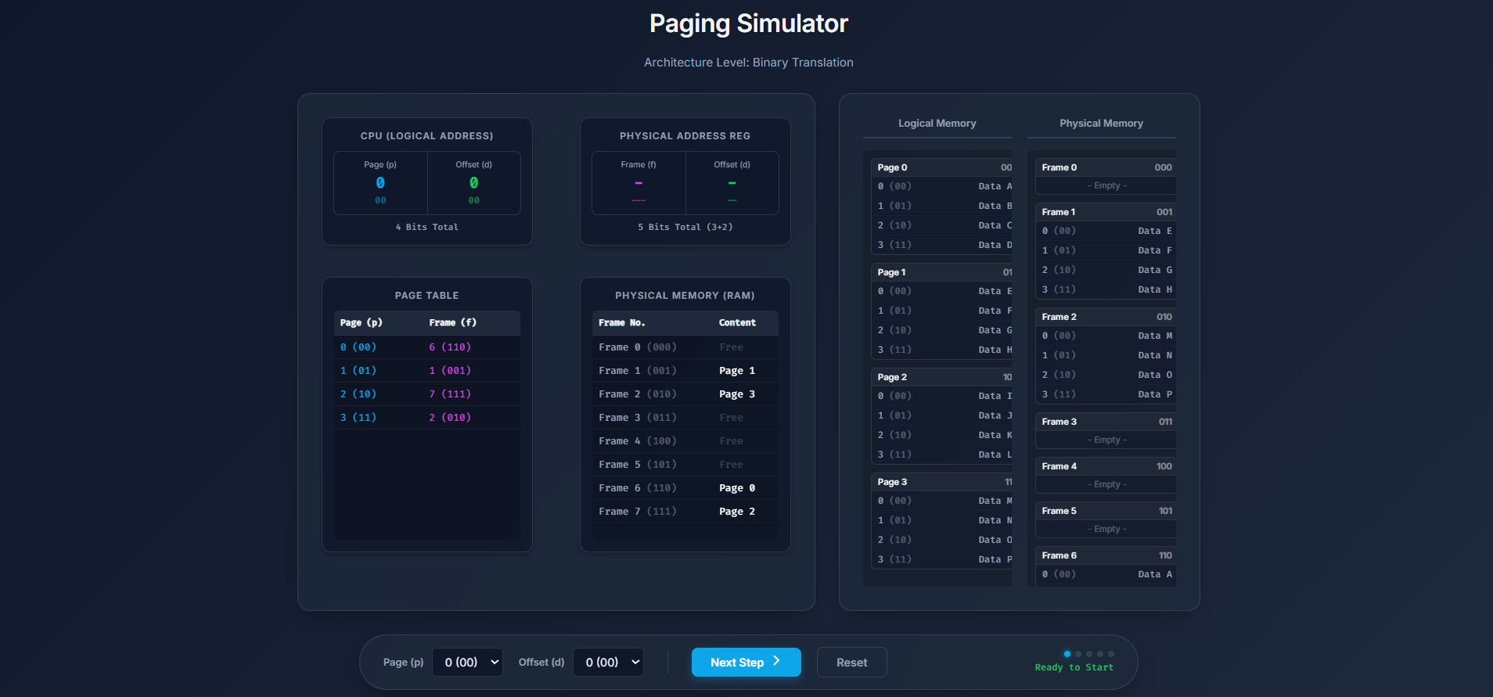
Task: Click the CPU Offset (d) value box
Action: [473, 183]
